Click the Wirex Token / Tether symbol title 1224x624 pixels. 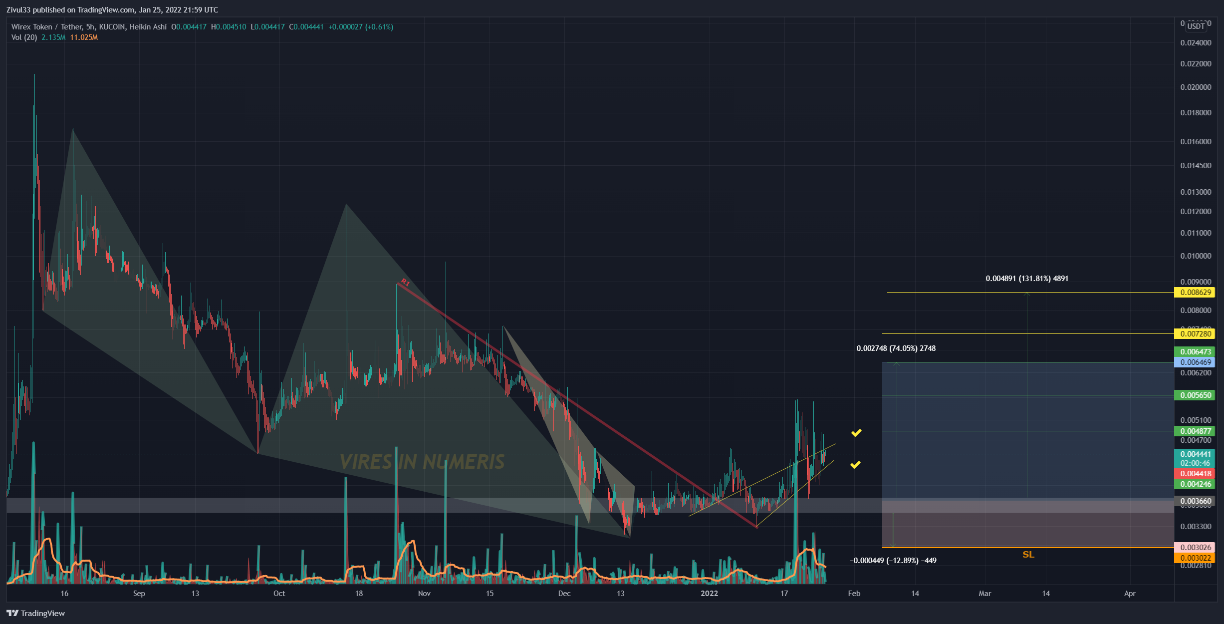click(54, 27)
